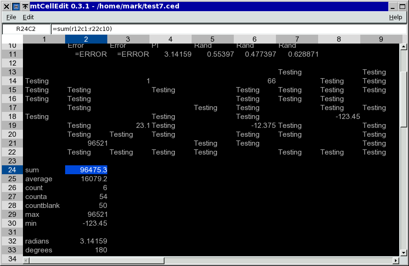Open the Edit menu
Screen dimensions: 409x266
(x=29, y=17)
